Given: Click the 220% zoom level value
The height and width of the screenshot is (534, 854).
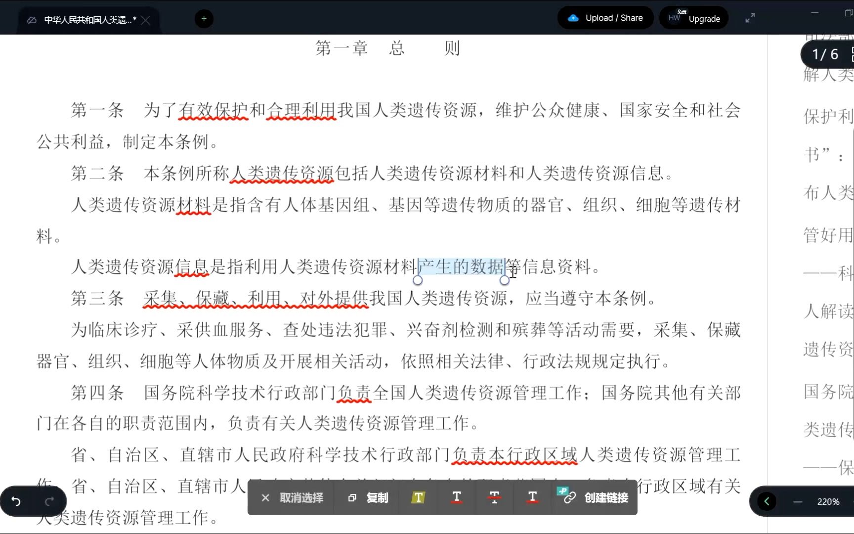Looking at the screenshot, I should [x=828, y=502].
